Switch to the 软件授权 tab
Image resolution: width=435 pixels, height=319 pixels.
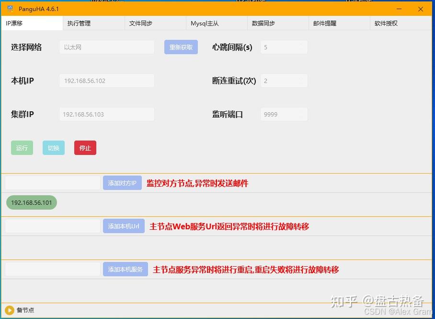[386, 23]
